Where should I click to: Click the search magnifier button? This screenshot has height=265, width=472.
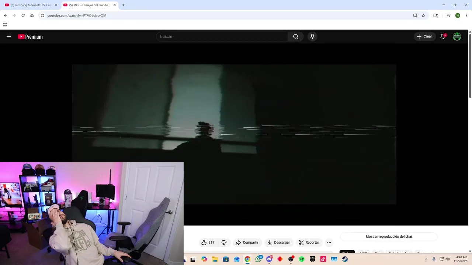pyautogui.click(x=296, y=36)
